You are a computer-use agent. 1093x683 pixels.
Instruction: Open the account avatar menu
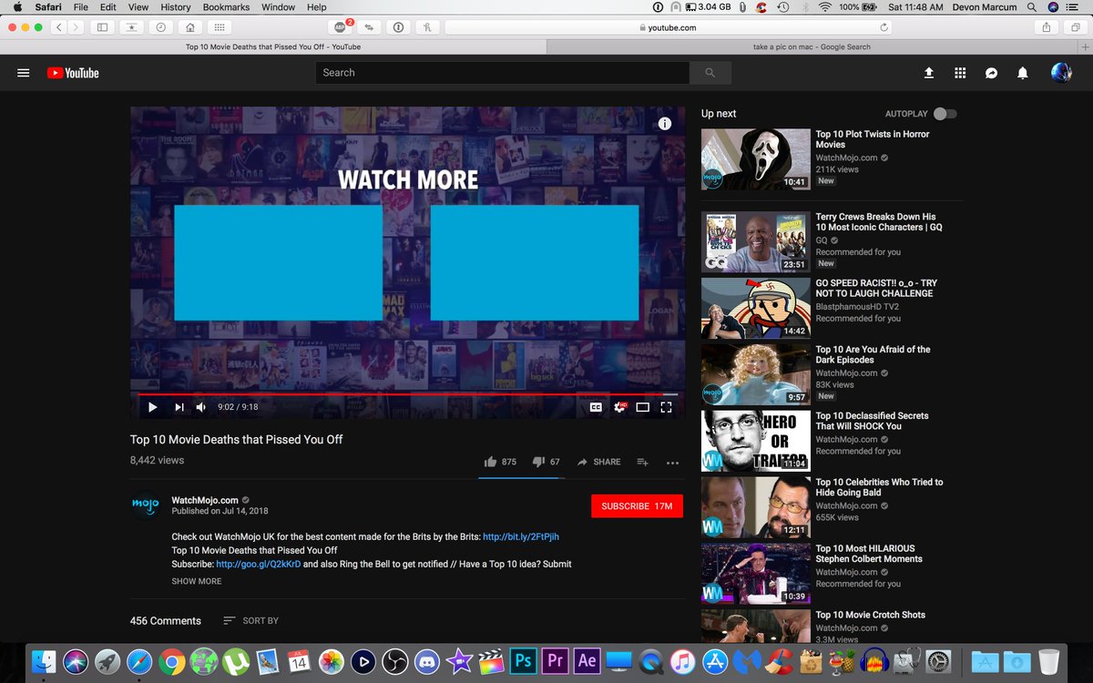1061,73
